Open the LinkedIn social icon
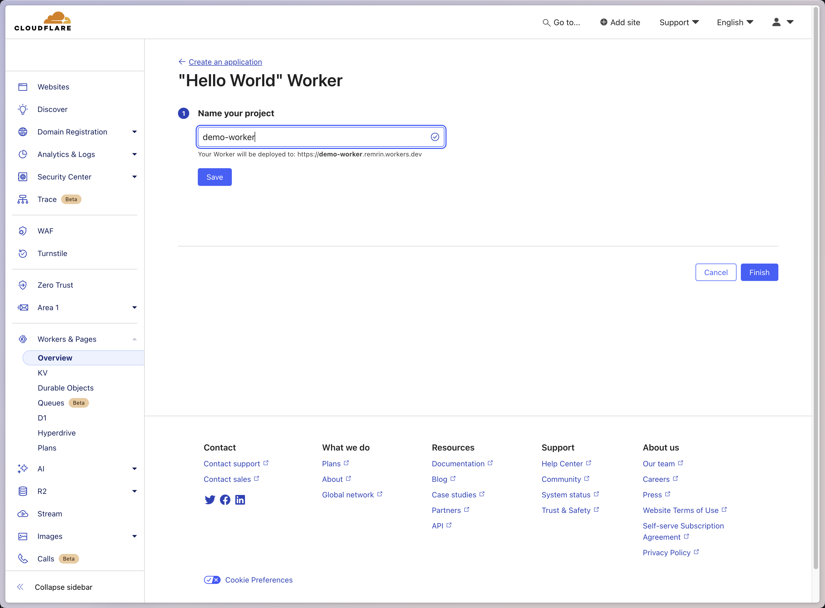This screenshot has height=608, width=825. pos(240,500)
